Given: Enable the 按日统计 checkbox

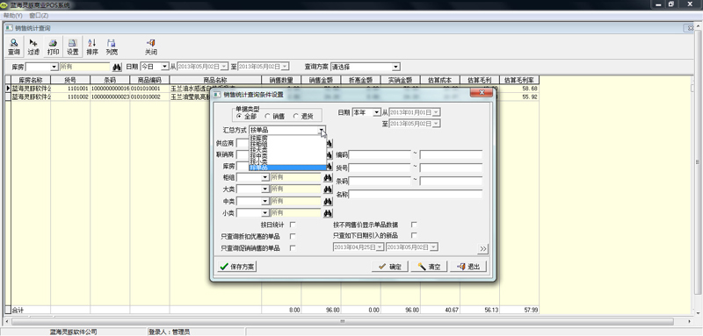Looking at the screenshot, I should coord(293,225).
